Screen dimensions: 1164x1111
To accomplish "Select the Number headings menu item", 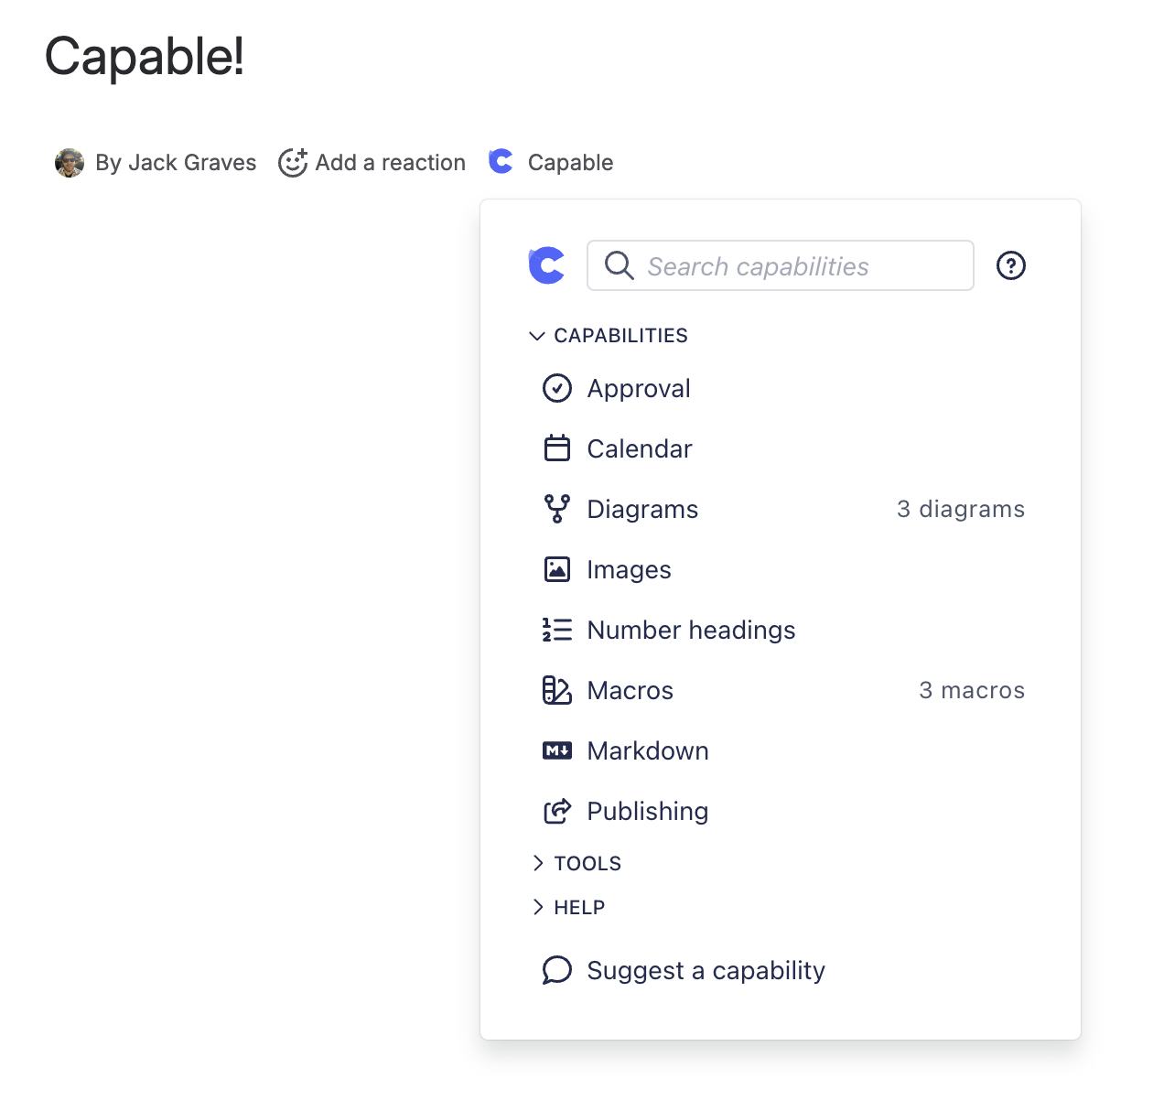I will click(691, 630).
